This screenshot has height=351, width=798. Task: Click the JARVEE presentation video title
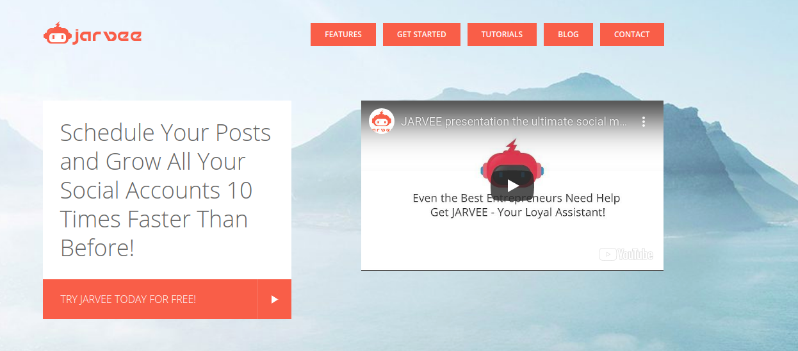point(514,121)
